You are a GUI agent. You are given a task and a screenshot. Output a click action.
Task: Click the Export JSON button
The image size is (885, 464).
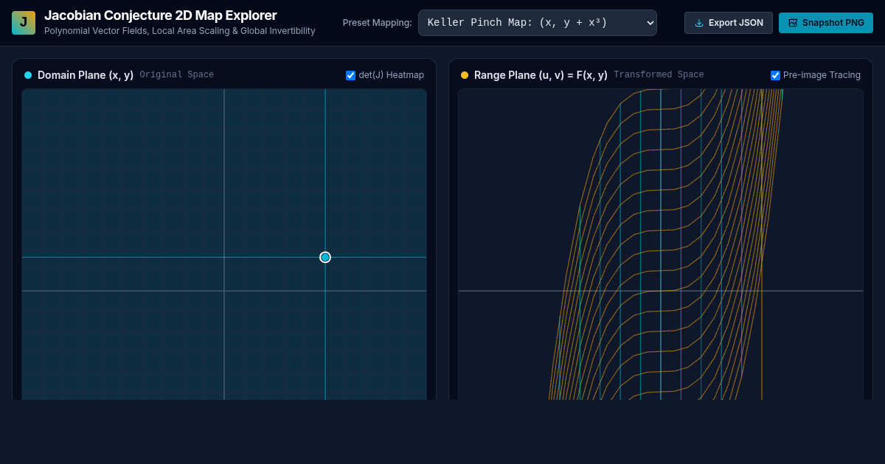pos(729,23)
